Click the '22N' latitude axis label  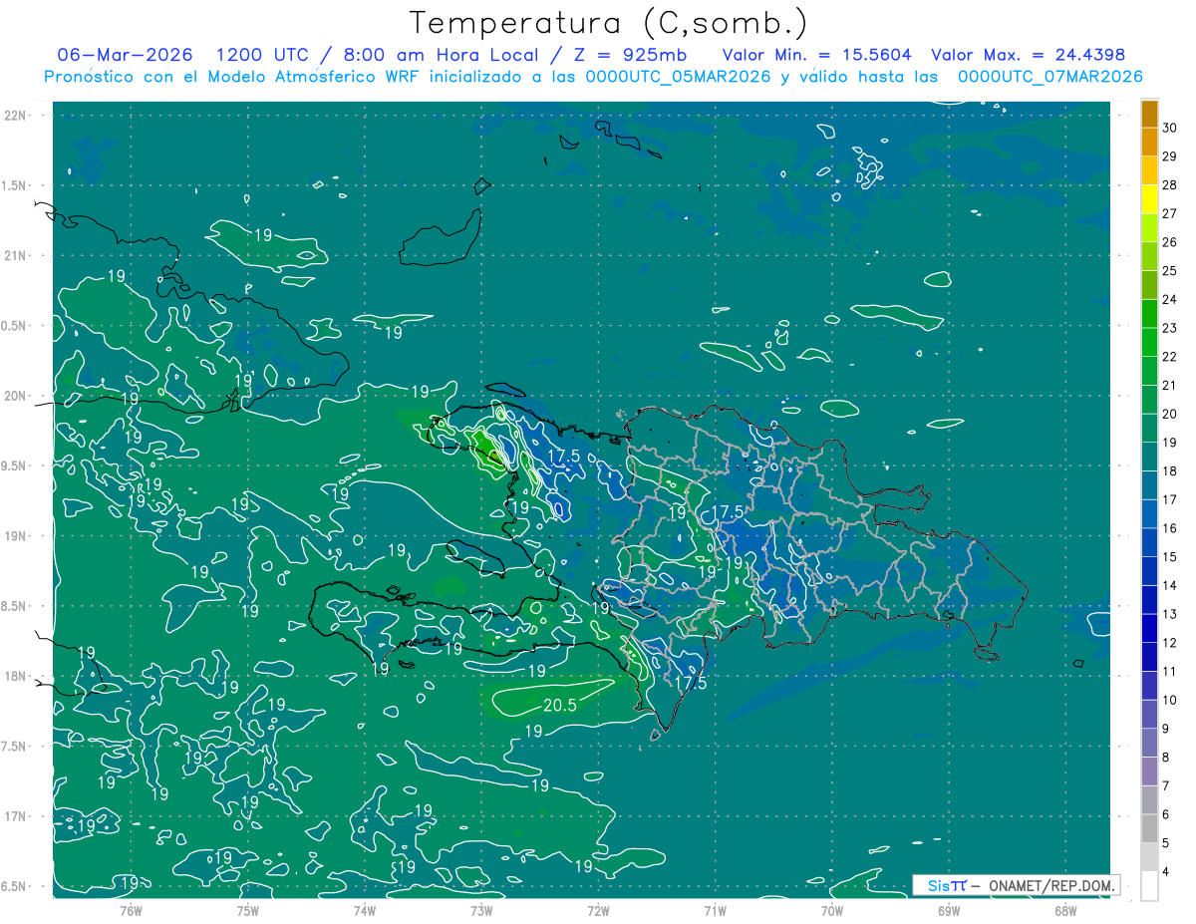pos(16,116)
